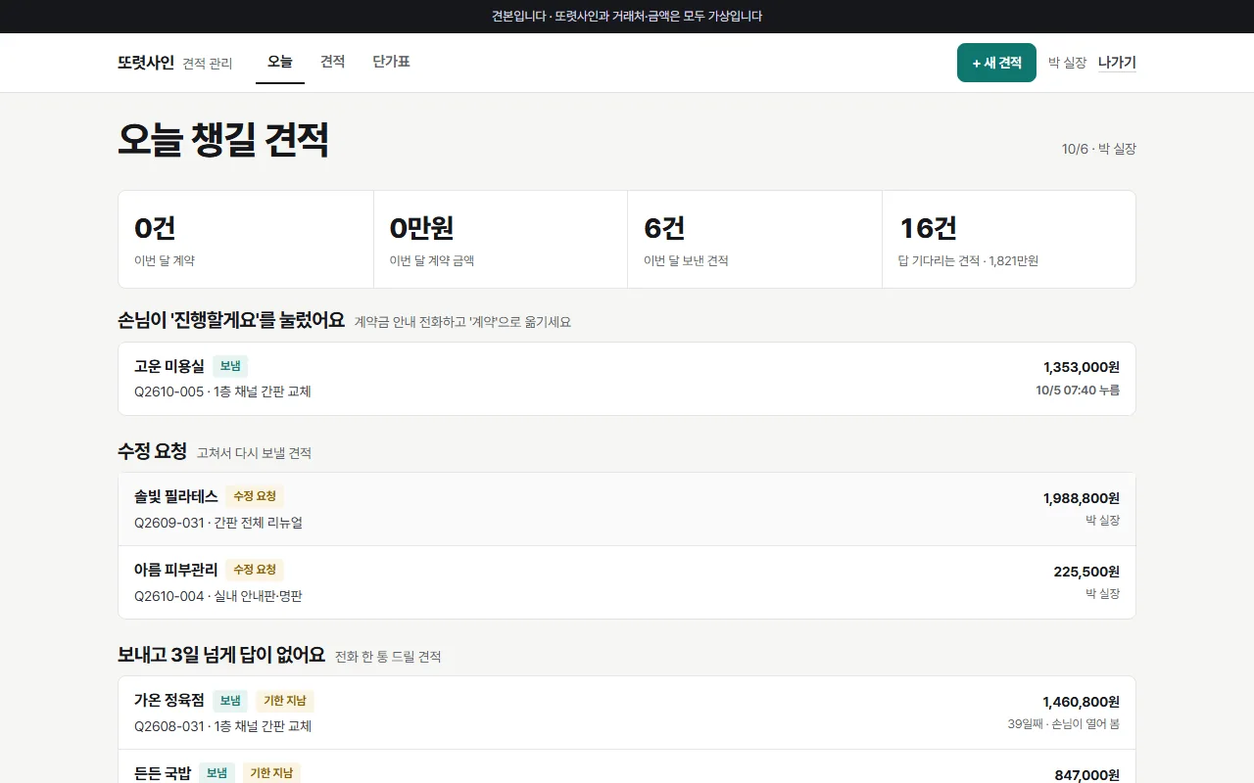Image resolution: width=1254 pixels, height=783 pixels.
Task: Click the 이번 달 계약 금액 0만원 card
Action: click(501, 240)
